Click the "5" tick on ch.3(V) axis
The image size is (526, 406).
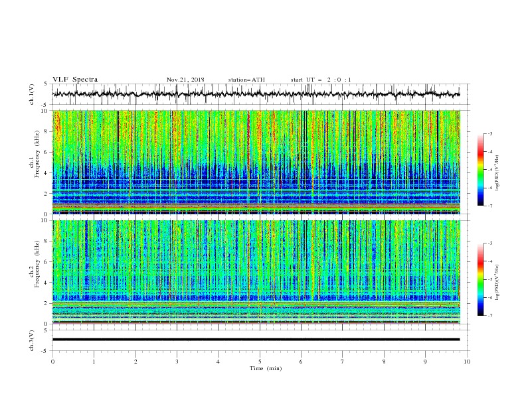pos(46,330)
